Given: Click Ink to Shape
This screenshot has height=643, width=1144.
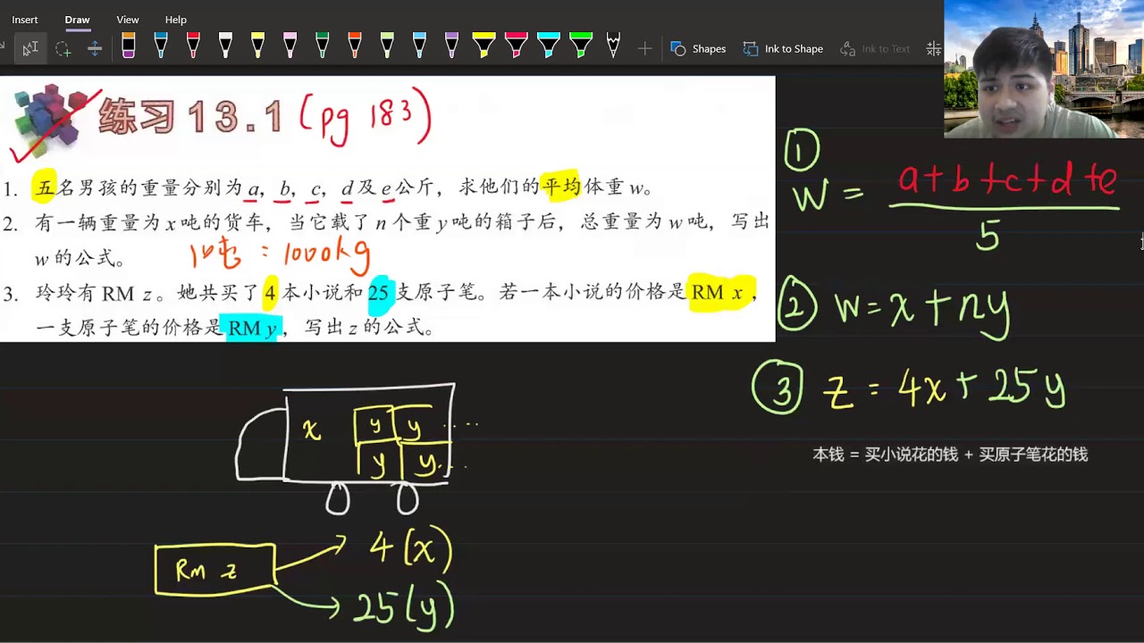Looking at the screenshot, I should [783, 48].
